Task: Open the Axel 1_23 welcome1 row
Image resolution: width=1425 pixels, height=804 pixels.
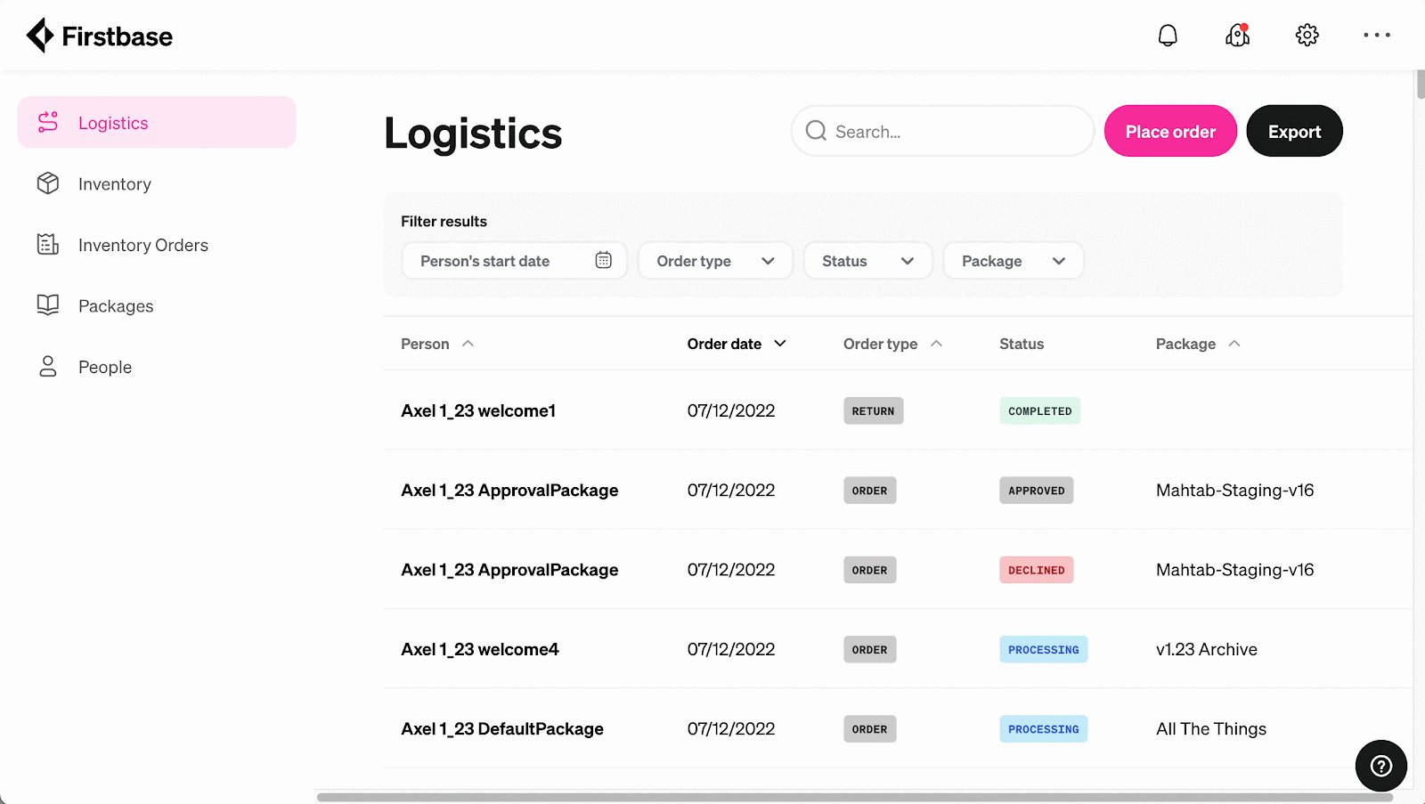Action: (898, 410)
